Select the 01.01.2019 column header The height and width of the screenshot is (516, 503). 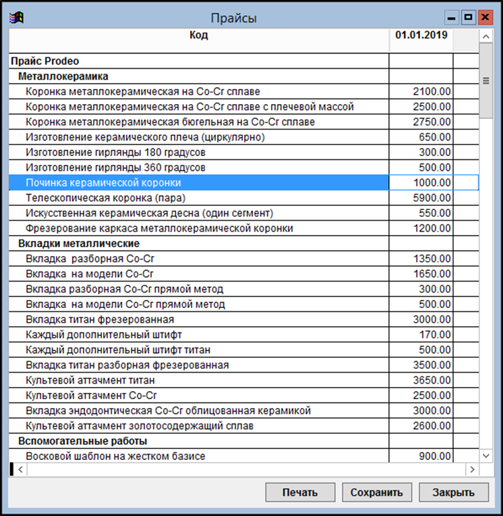[421, 35]
